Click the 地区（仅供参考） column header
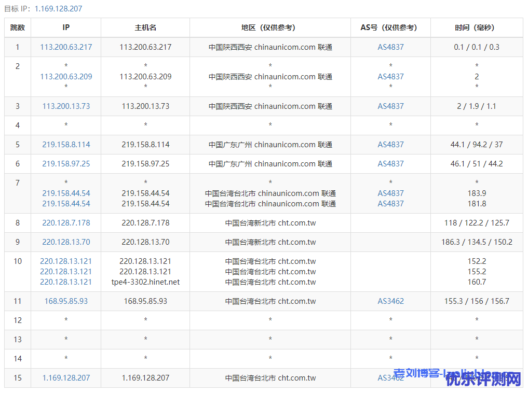Viewport: 528px width, 393px height. (x=270, y=28)
